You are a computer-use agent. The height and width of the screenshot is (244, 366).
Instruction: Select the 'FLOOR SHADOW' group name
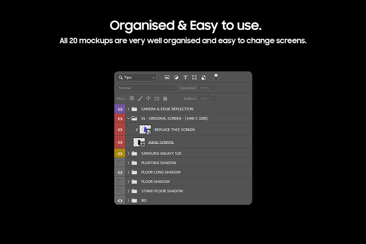tap(156, 181)
